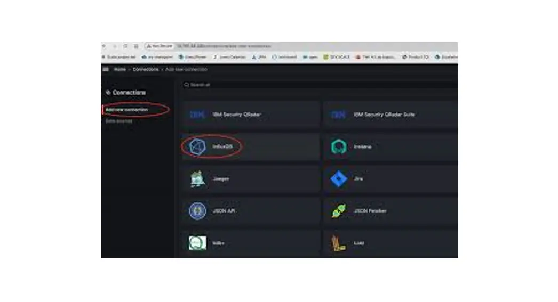
Task: Select the Jaeger mascot icon
Action: click(197, 179)
